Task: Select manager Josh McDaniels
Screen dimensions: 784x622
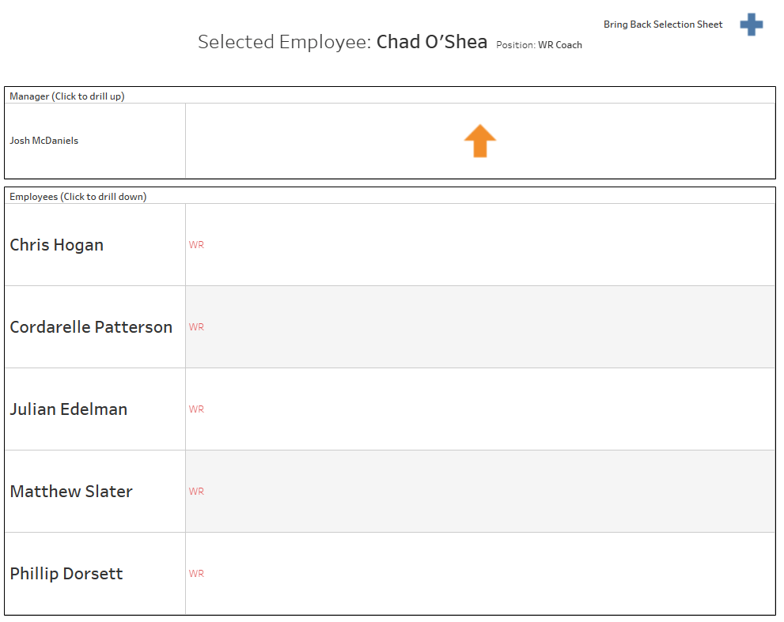Action: 44,141
